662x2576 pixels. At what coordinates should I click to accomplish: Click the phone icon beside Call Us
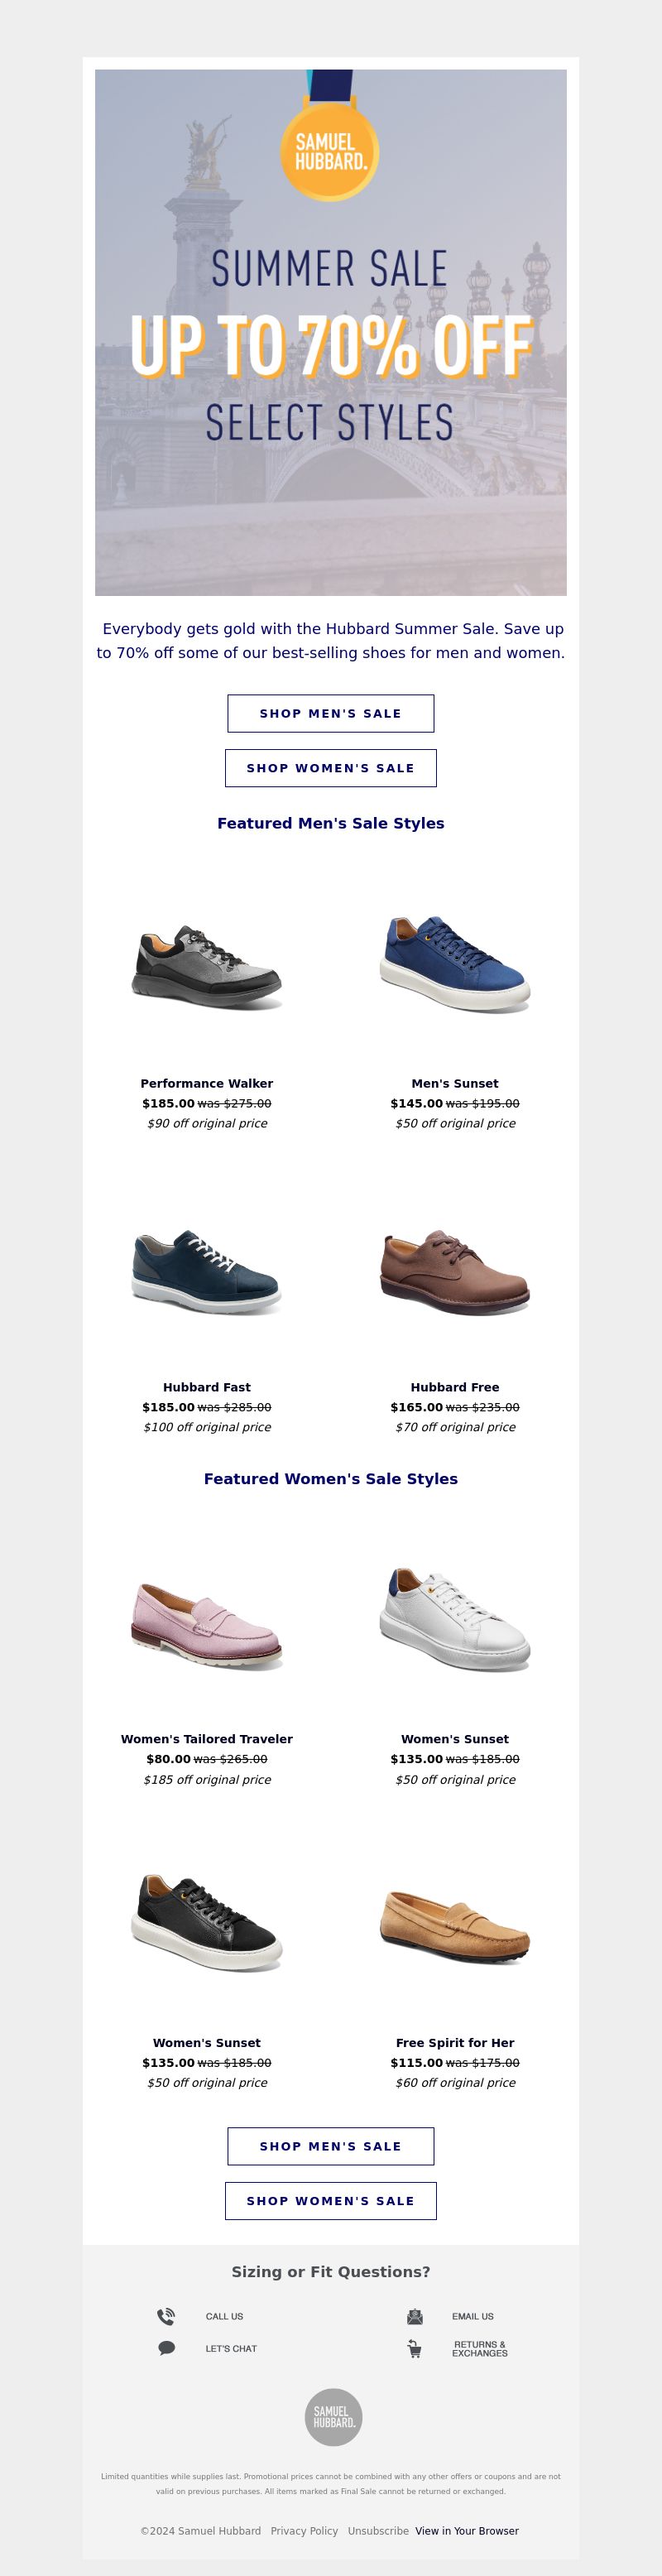[x=166, y=2316]
